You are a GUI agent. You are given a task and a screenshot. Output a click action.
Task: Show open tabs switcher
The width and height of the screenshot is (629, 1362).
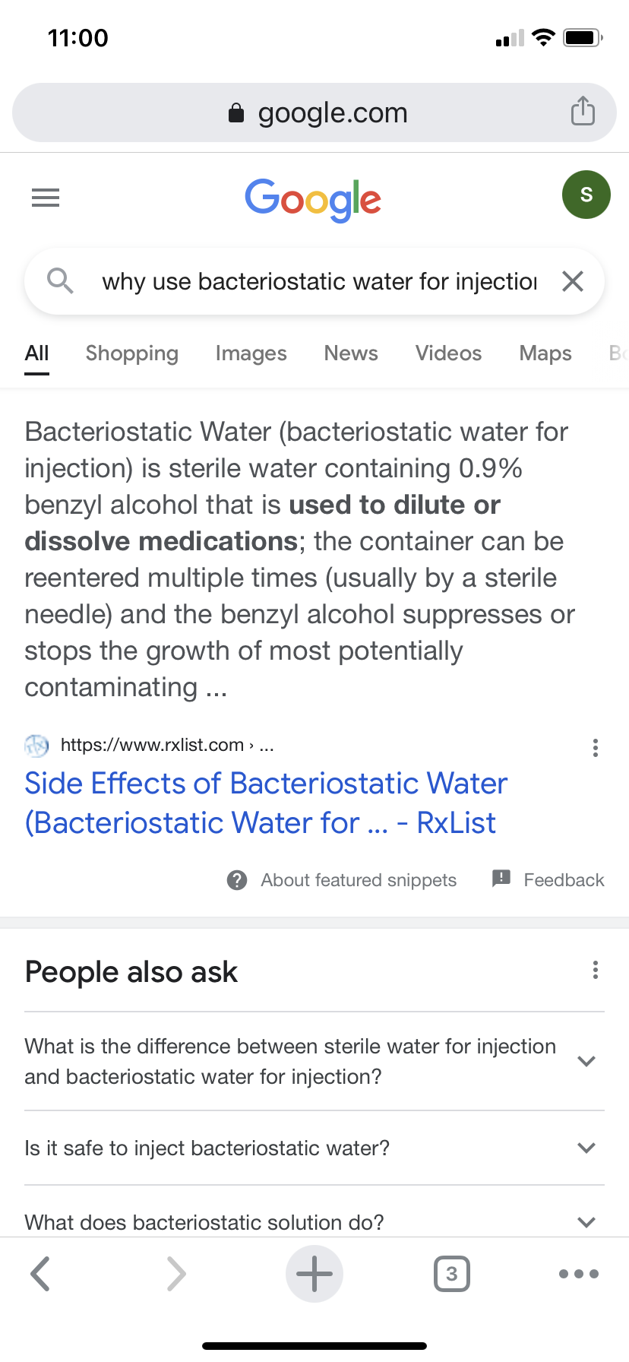click(451, 1274)
